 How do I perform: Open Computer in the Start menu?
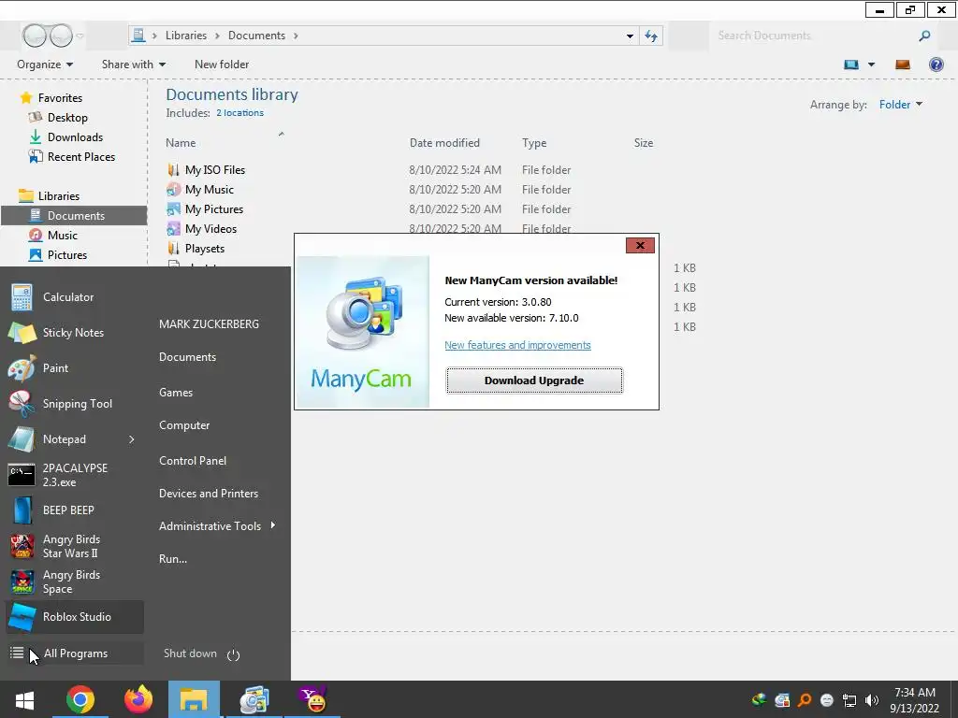184,425
